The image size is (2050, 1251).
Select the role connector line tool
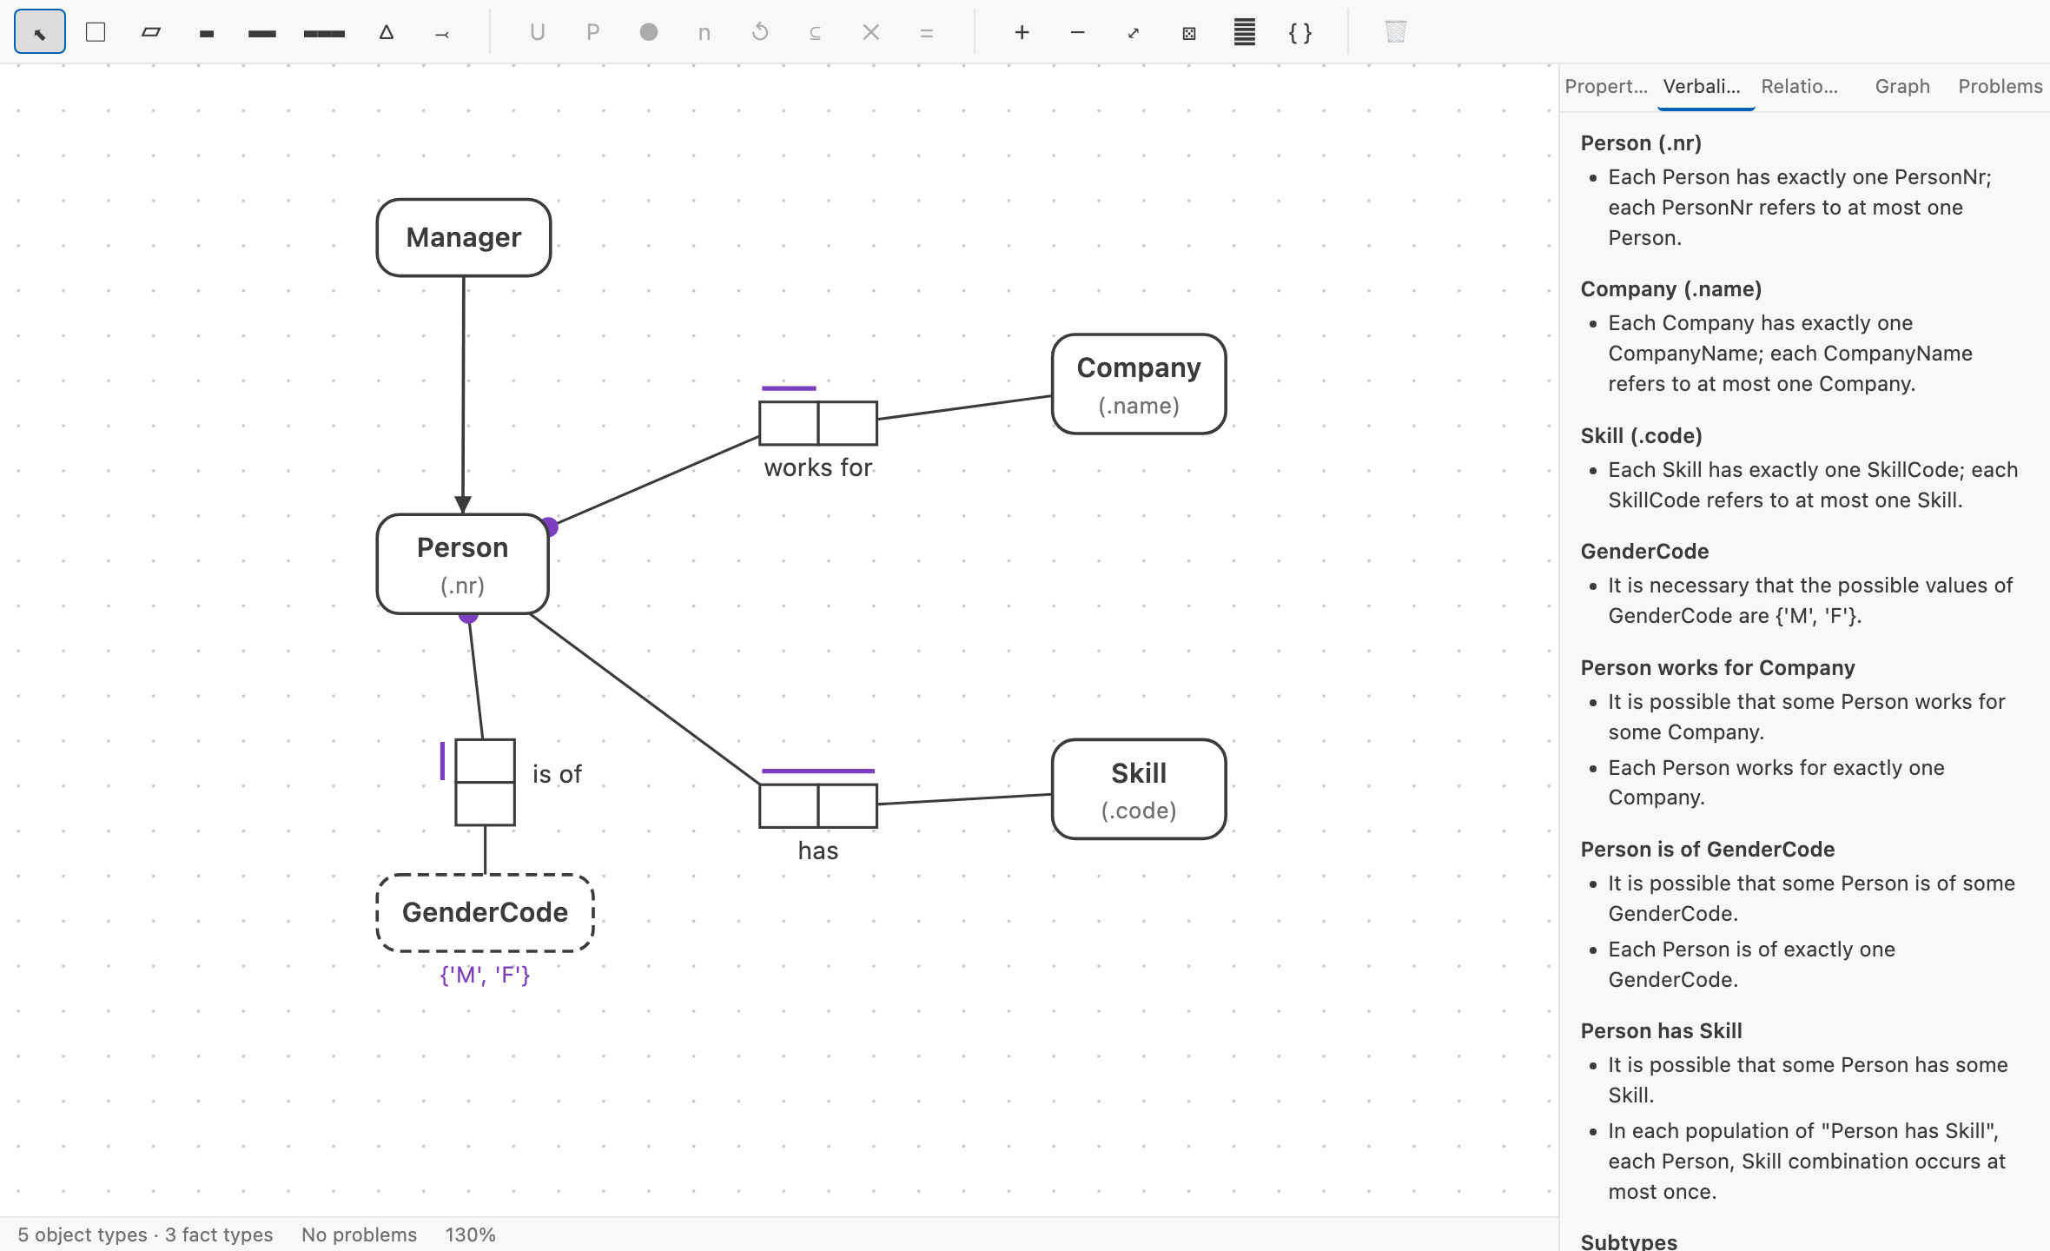coord(442,32)
